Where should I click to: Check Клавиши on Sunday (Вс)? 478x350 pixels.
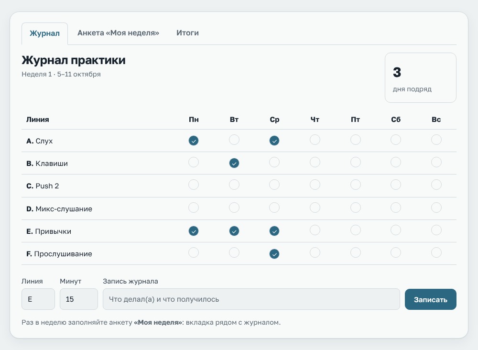pyautogui.click(x=436, y=162)
